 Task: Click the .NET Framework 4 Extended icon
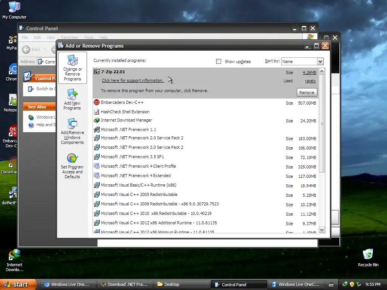[x=97, y=176]
